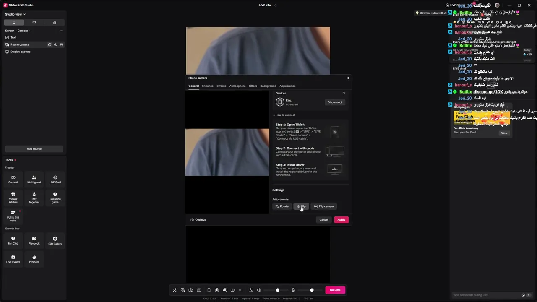This screenshot has width=537, height=302.
Task: Select the dual-canvas layout icon
Action: pos(54,23)
